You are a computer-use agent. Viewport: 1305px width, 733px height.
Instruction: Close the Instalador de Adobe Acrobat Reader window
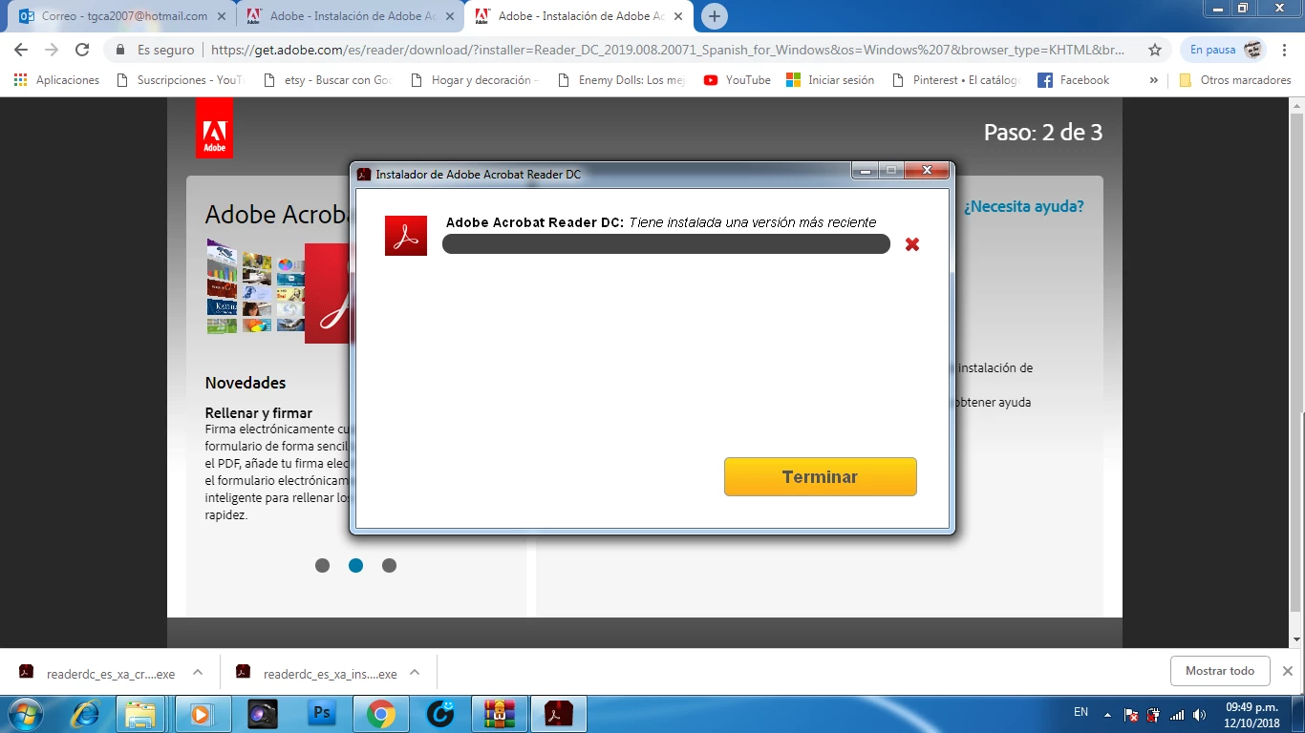(x=927, y=171)
